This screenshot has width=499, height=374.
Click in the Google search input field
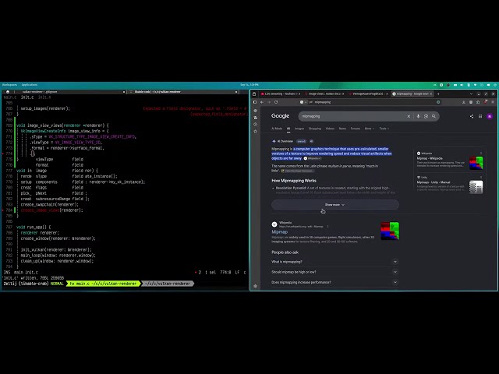[352, 116]
